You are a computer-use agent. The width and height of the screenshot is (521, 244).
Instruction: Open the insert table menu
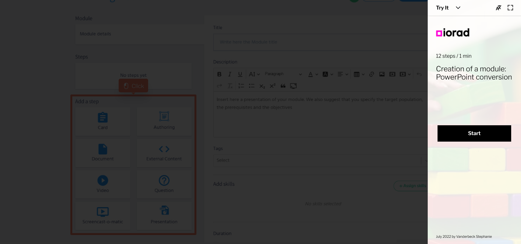click(359, 74)
